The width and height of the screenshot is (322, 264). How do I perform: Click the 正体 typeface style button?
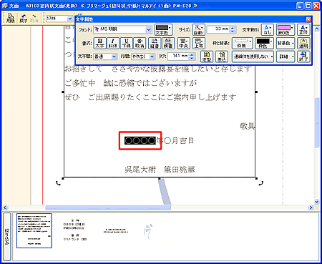[303, 30]
